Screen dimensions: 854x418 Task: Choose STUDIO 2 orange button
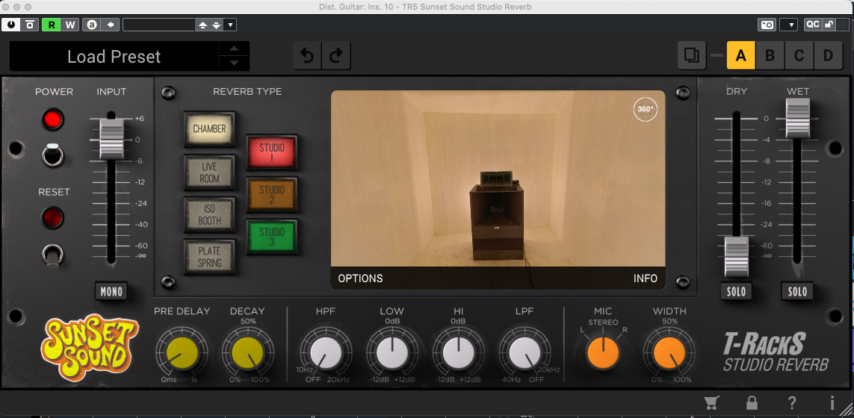[272, 194]
